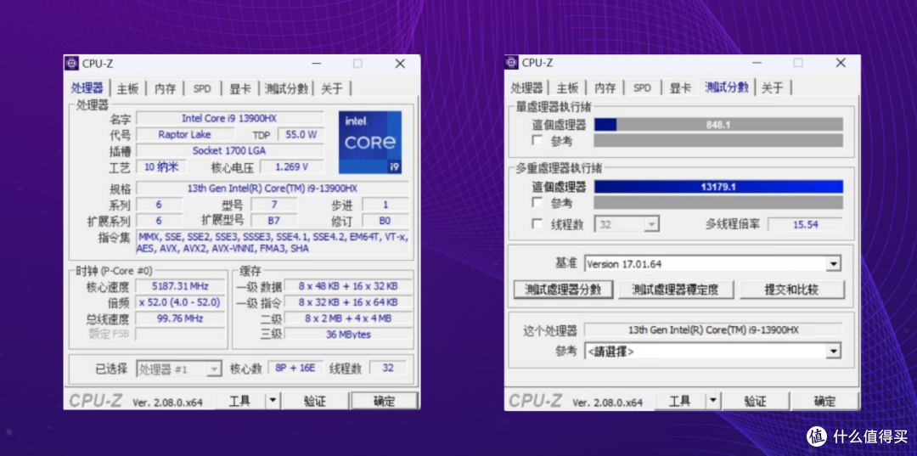This screenshot has height=456, width=917.
Task: Select SPD tab in the right window
Action: tap(642, 87)
